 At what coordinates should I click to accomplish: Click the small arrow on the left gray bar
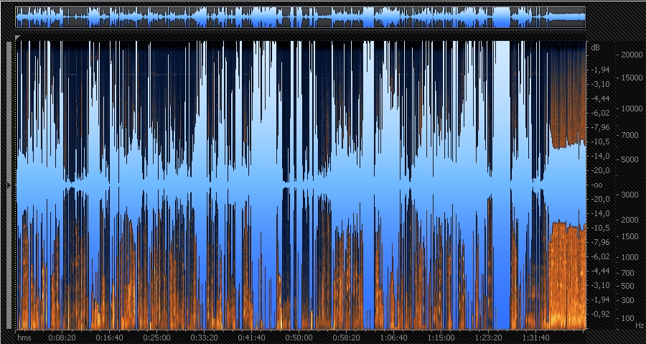(x=9, y=185)
